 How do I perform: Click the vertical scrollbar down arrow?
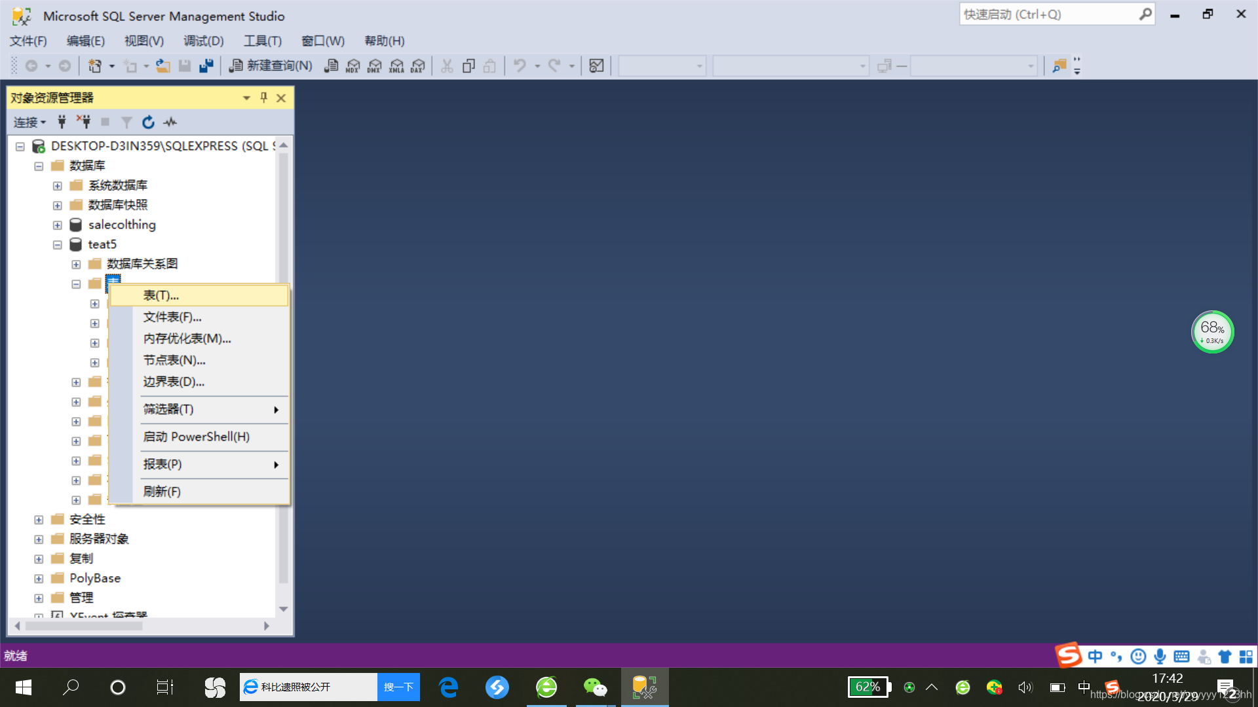283,609
